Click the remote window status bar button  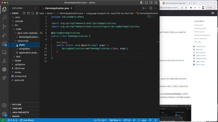click(3, 120)
